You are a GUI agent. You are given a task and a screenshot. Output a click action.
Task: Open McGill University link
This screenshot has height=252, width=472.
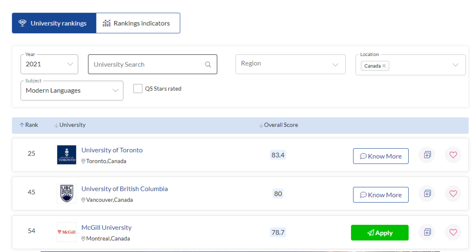[x=107, y=227]
